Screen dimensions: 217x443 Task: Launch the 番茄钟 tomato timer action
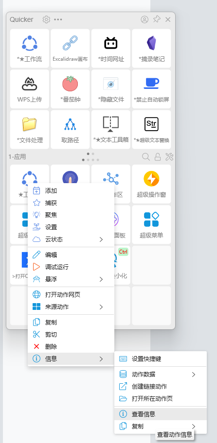click(70, 89)
